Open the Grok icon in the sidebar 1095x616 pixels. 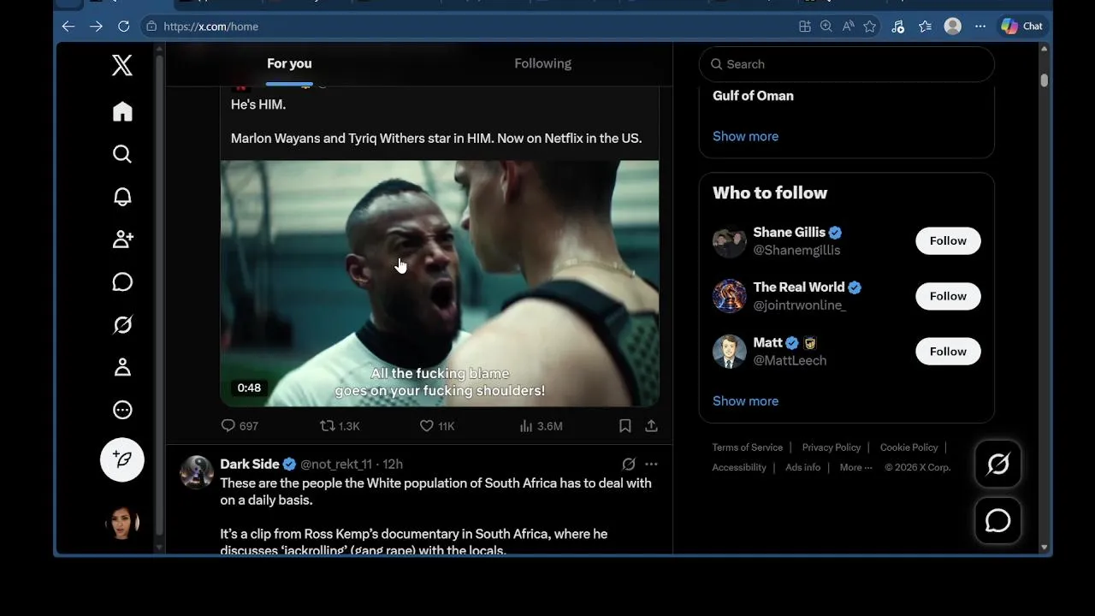click(122, 325)
